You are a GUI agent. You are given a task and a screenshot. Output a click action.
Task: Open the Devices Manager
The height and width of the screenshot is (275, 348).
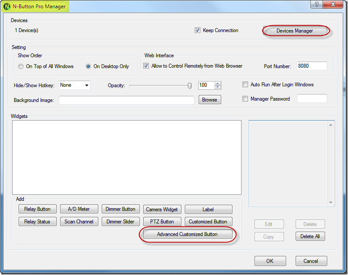[x=294, y=31]
